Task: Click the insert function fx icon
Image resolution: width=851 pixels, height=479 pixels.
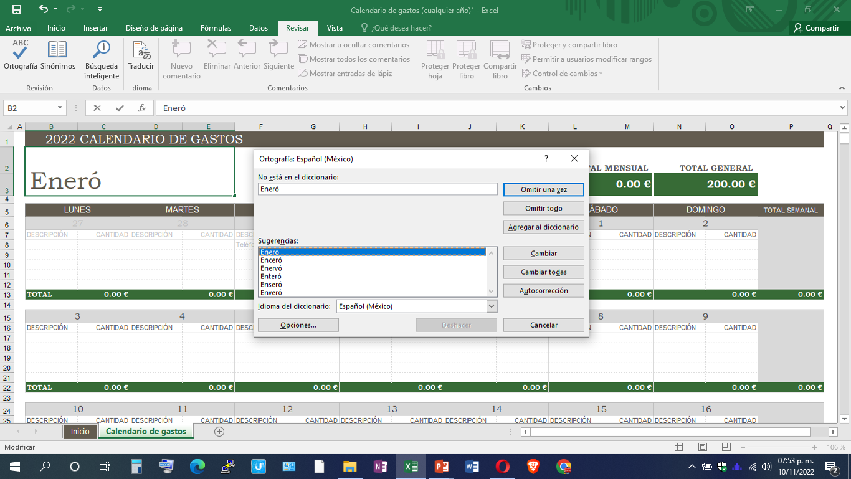Action: [x=142, y=108]
